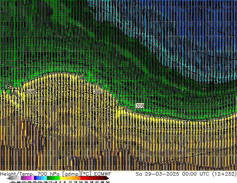Click the cyan legend swatch beside dark green
The width and height of the screenshot is (237, 183).
(45, 178)
